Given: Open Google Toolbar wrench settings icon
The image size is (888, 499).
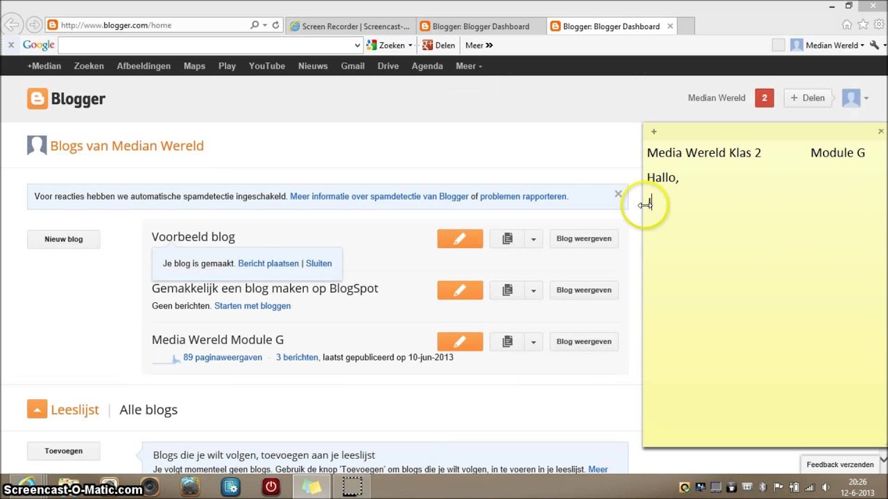Looking at the screenshot, I should click(875, 45).
